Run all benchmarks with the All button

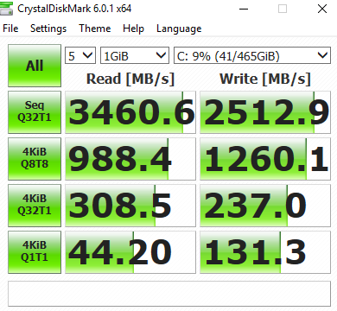35,66
